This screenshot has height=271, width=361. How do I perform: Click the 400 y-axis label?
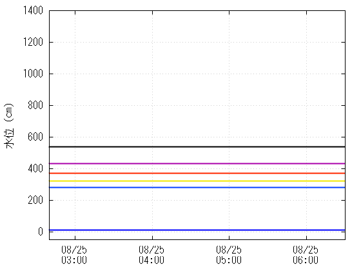click(x=35, y=168)
